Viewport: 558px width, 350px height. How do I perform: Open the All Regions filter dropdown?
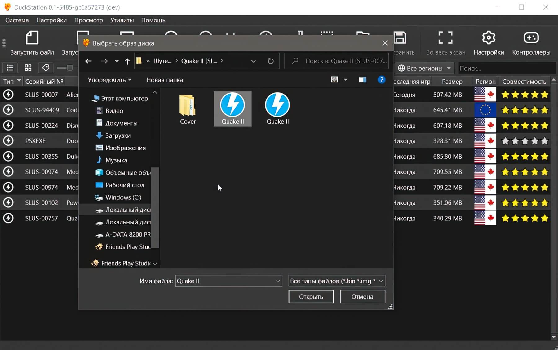424,68
